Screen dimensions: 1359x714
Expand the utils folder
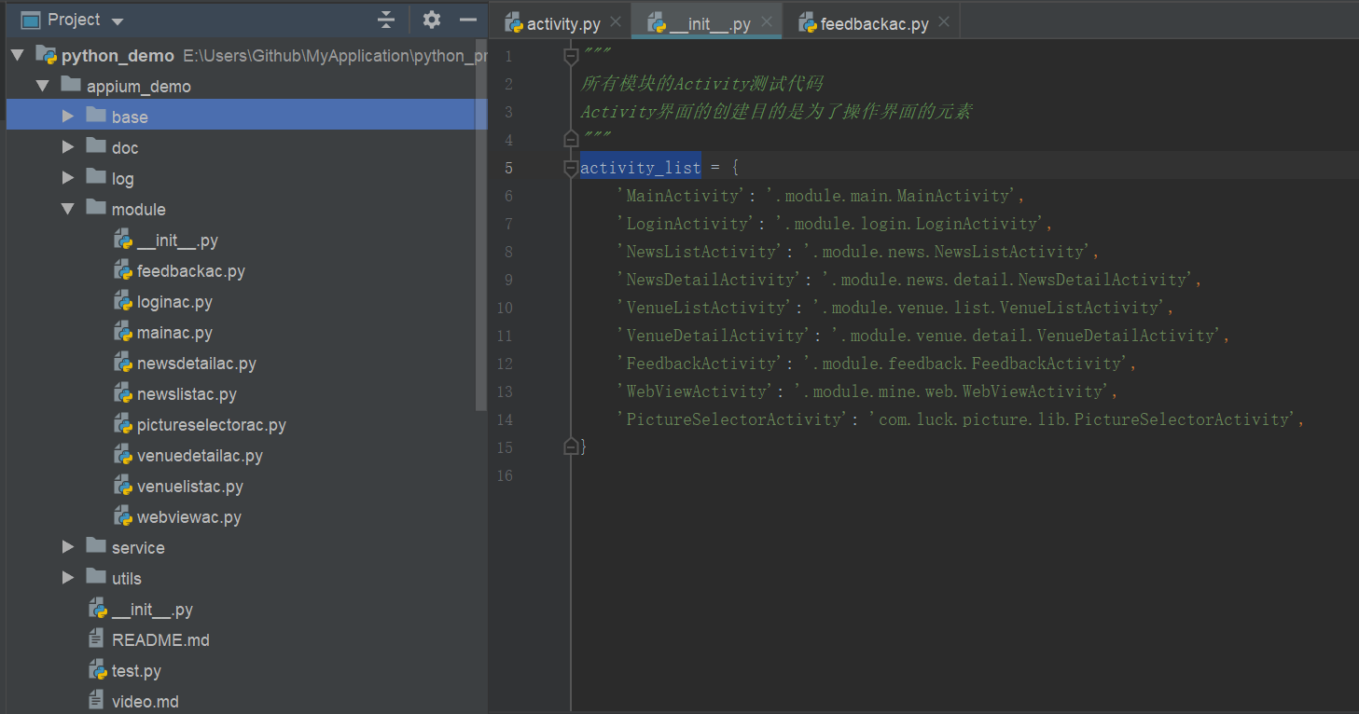[x=66, y=578]
